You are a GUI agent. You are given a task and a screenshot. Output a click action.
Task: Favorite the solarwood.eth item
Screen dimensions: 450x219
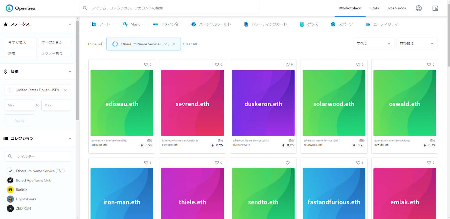[358, 64]
